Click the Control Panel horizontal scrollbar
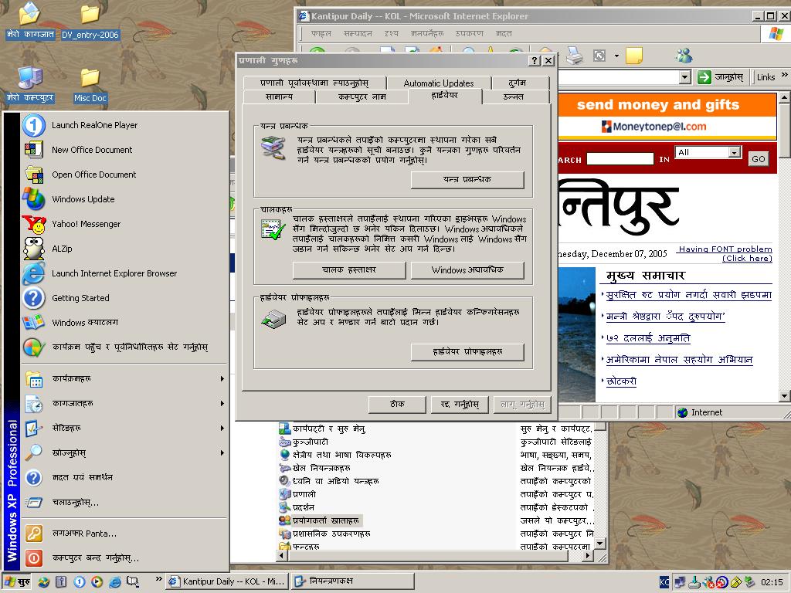Viewport: 791px width, 593px height. pyautogui.click(x=433, y=556)
